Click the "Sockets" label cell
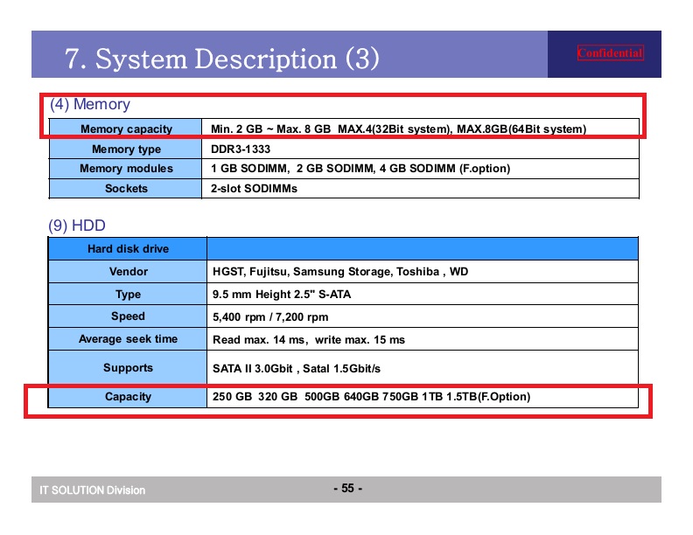The height and width of the screenshot is (535, 693). [x=126, y=189]
